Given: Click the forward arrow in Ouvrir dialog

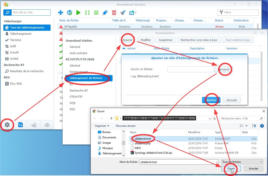Looking at the screenshot, I should (x=102, y=118).
